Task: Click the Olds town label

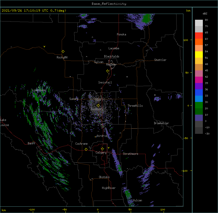Action: click(x=98, y=100)
